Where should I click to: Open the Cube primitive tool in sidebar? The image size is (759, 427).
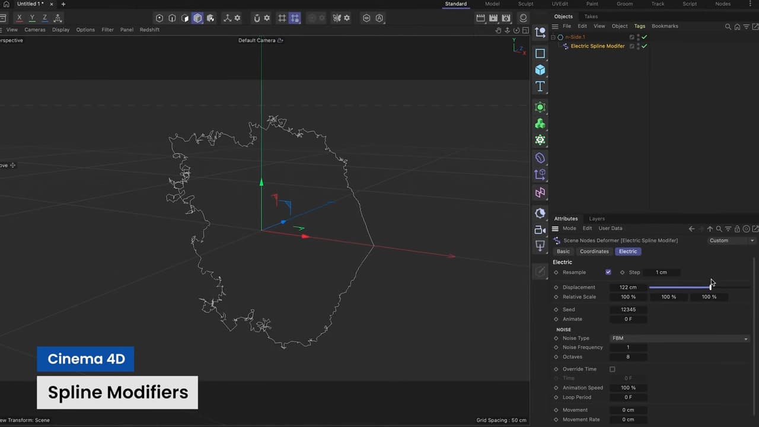click(x=540, y=69)
